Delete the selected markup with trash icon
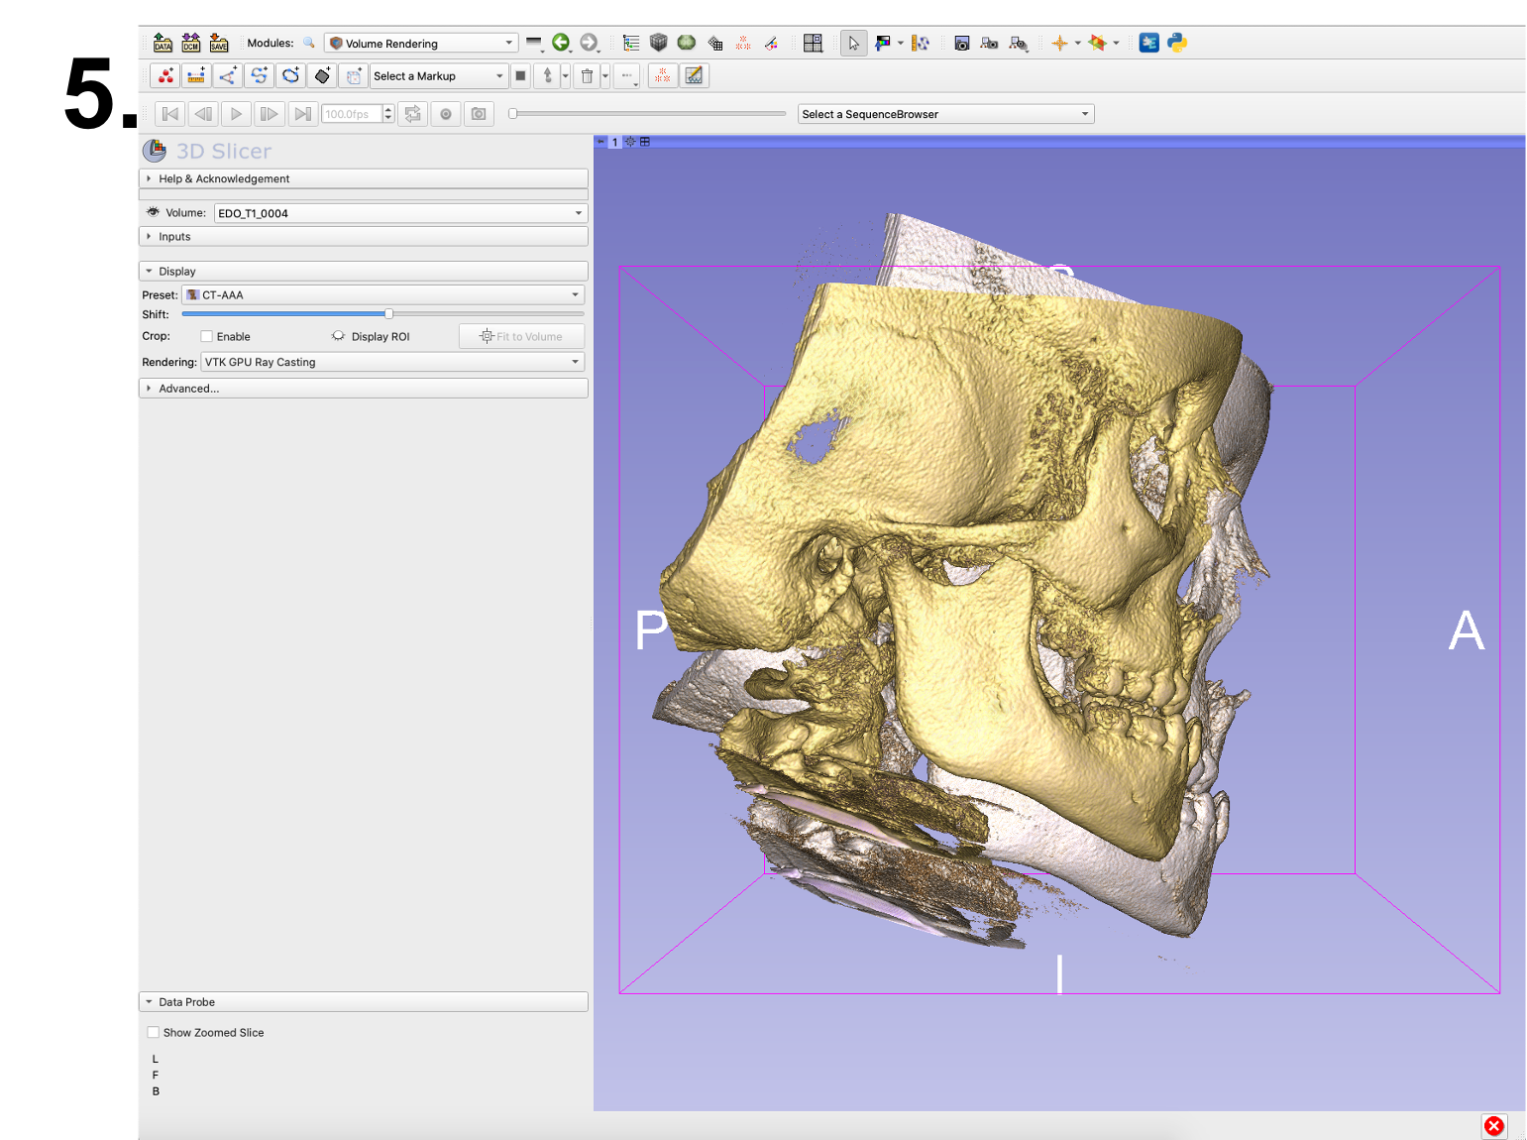The width and height of the screenshot is (1527, 1140). pos(588,75)
